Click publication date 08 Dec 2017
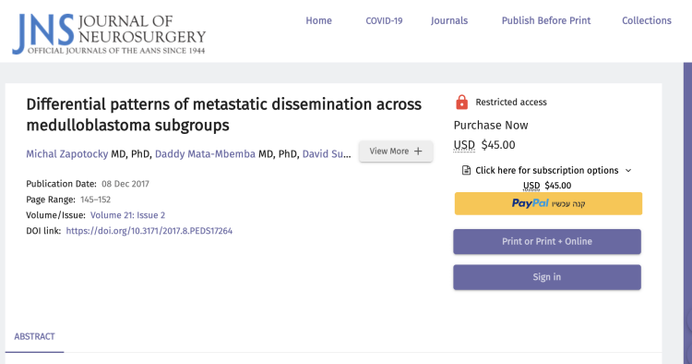 point(125,184)
